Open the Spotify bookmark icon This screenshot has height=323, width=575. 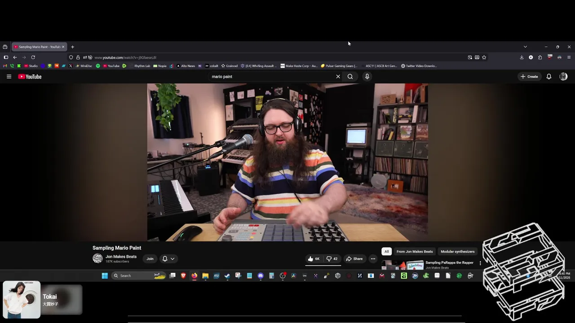(98, 66)
